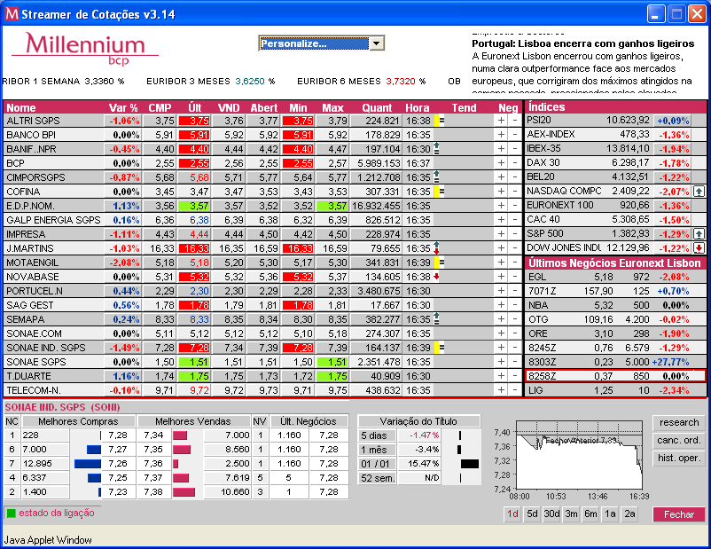Open the Personalize... dropdown
This screenshot has width=711, height=549.
tap(377, 43)
